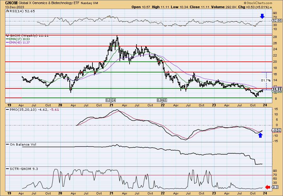The width and height of the screenshot is (283, 196).
Task: Click the EMA(43) 11.37 legend entry
Action: (18, 42)
